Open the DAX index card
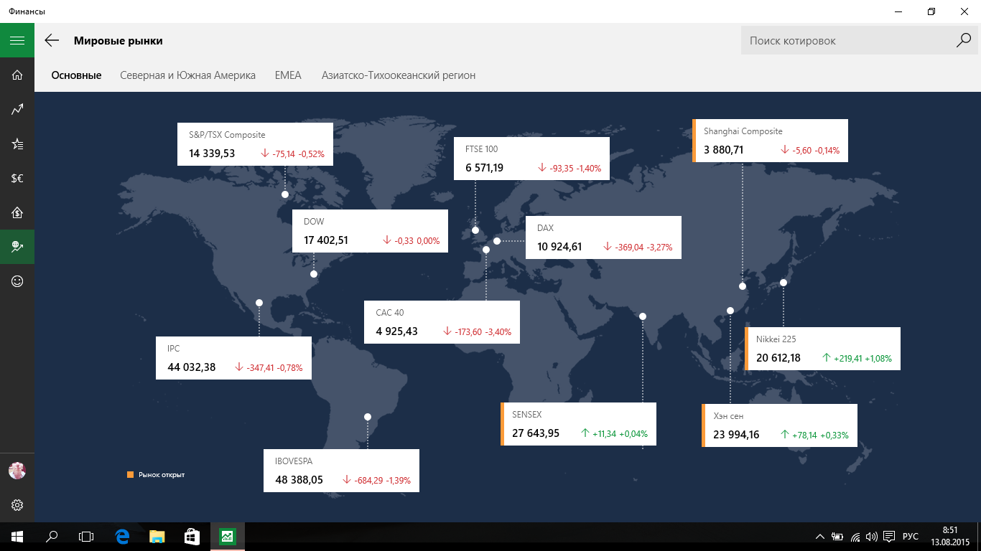The height and width of the screenshot is (551, 981). 603,237
